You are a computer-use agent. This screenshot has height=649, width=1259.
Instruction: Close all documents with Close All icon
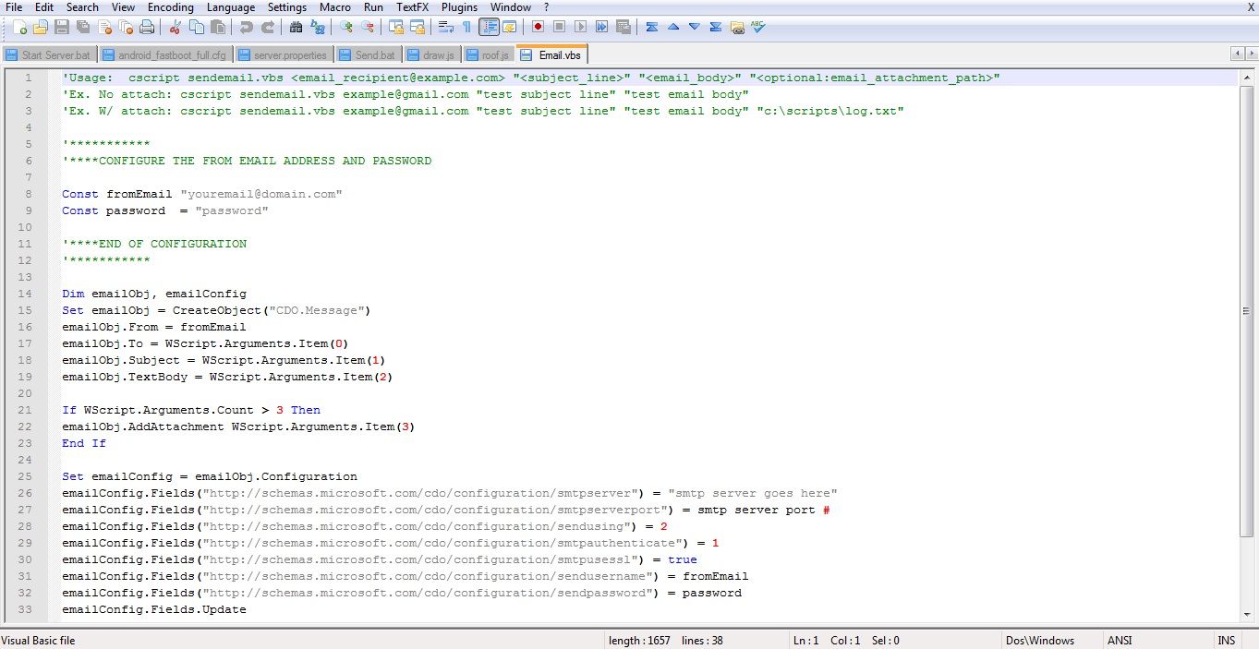(126, 28)
